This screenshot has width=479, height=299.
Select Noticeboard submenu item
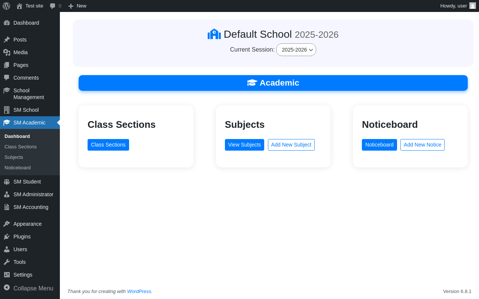tap(18, 168)
